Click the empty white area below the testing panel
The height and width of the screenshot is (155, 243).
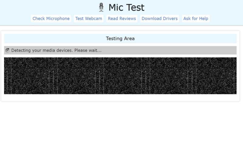point(122,128)
